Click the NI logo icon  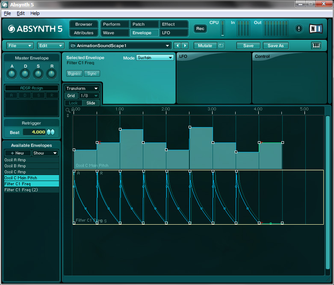pos(316,29)
